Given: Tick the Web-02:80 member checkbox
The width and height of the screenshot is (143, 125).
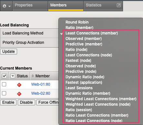Looking at the screenshot, I should [4, 93].
